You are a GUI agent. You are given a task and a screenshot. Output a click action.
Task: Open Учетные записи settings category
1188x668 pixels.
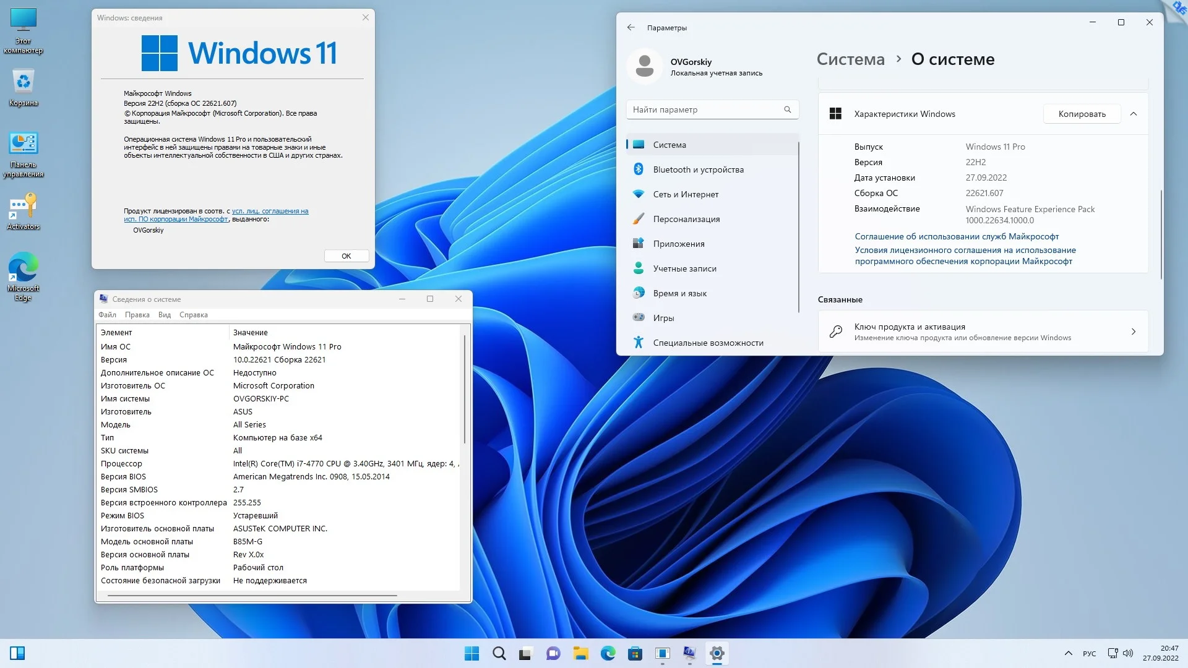[x=684, y=268]
